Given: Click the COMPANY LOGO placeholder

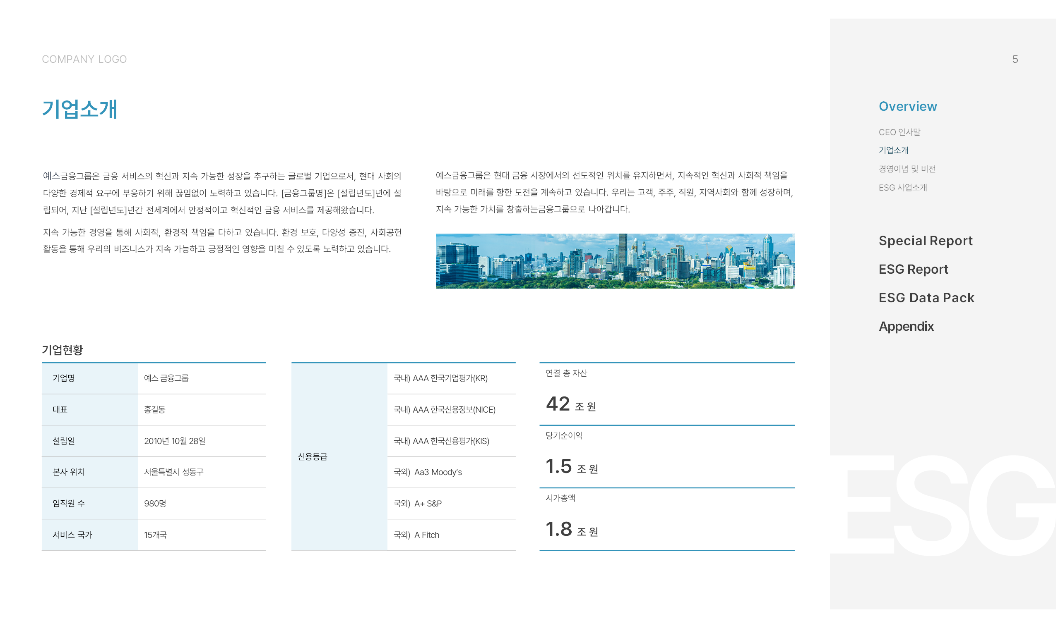Looking at the screenshot, I should pyautogui.click(x=84, y=60).
